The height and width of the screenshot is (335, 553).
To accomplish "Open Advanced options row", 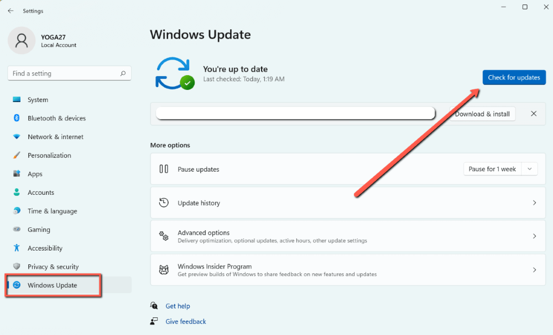I will (348, 236).
